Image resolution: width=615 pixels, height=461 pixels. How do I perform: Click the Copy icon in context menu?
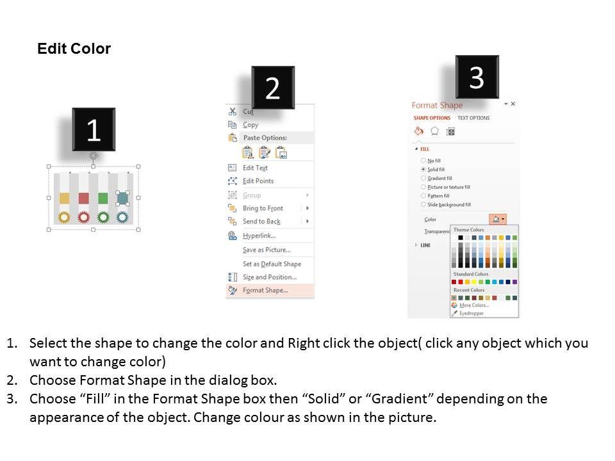coord(233,125)
